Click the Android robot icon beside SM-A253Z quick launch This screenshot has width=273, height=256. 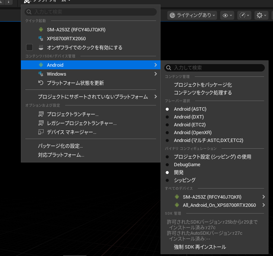point(41,29)
